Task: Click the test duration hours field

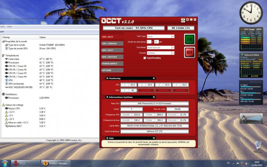Action: pyautogui.click(x=149, y=42)
